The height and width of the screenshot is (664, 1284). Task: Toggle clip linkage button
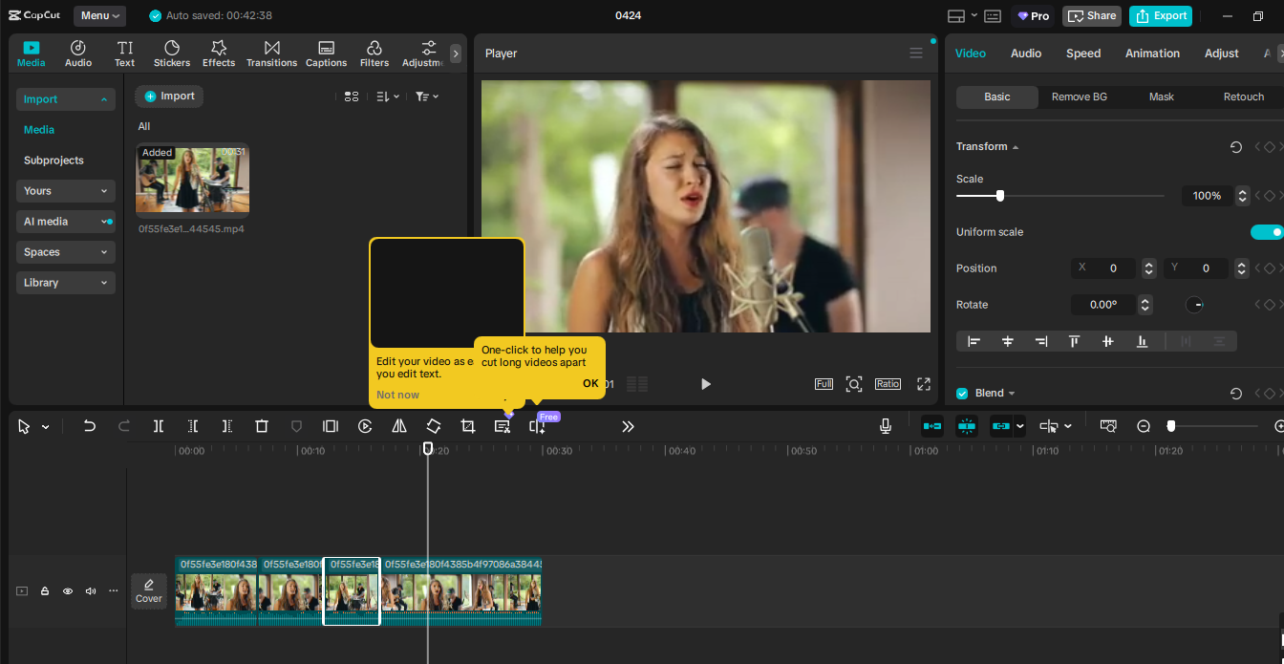[x=1001, y=426]
